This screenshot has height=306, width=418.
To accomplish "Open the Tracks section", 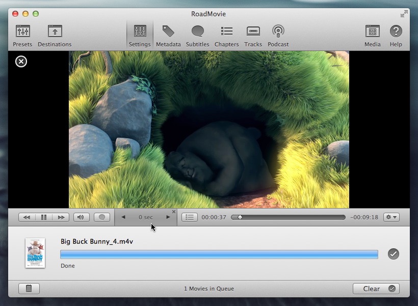I will pos(253,36).
